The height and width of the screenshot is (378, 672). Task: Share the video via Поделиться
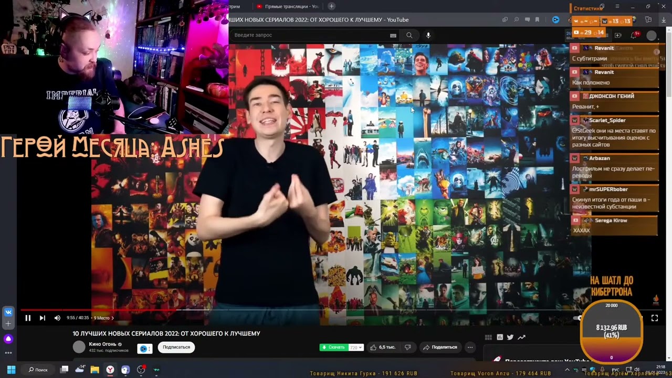tap(440, 347)
